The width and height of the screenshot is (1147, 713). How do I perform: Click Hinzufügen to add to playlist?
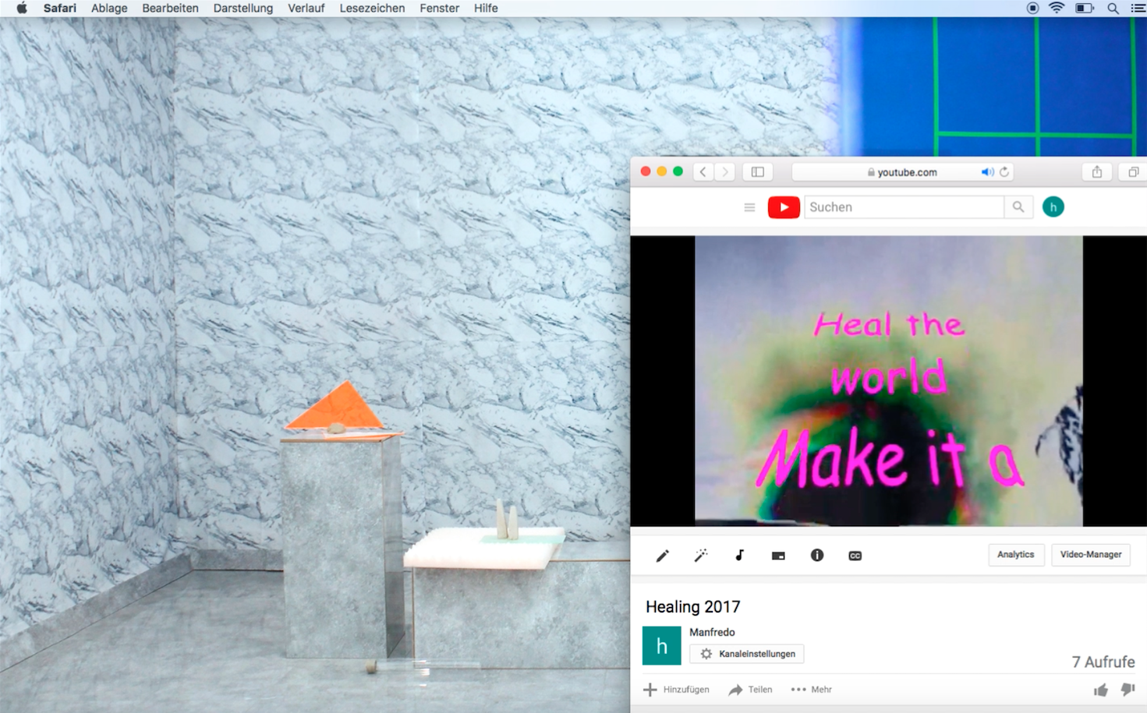click(x=676, y=690)
